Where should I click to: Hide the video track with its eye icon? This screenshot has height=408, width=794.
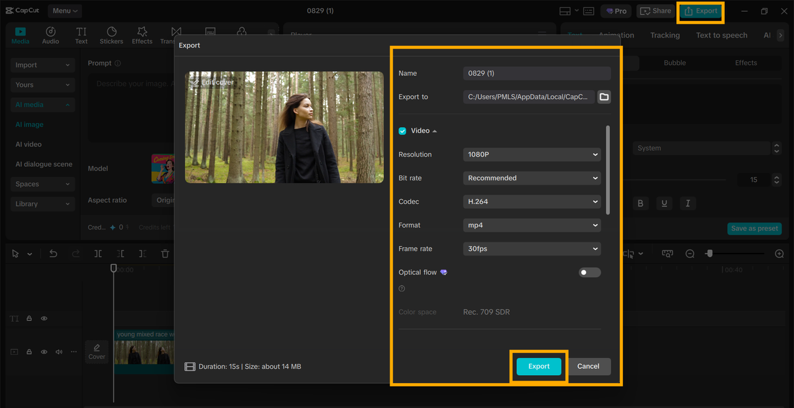tap(44, 352)
